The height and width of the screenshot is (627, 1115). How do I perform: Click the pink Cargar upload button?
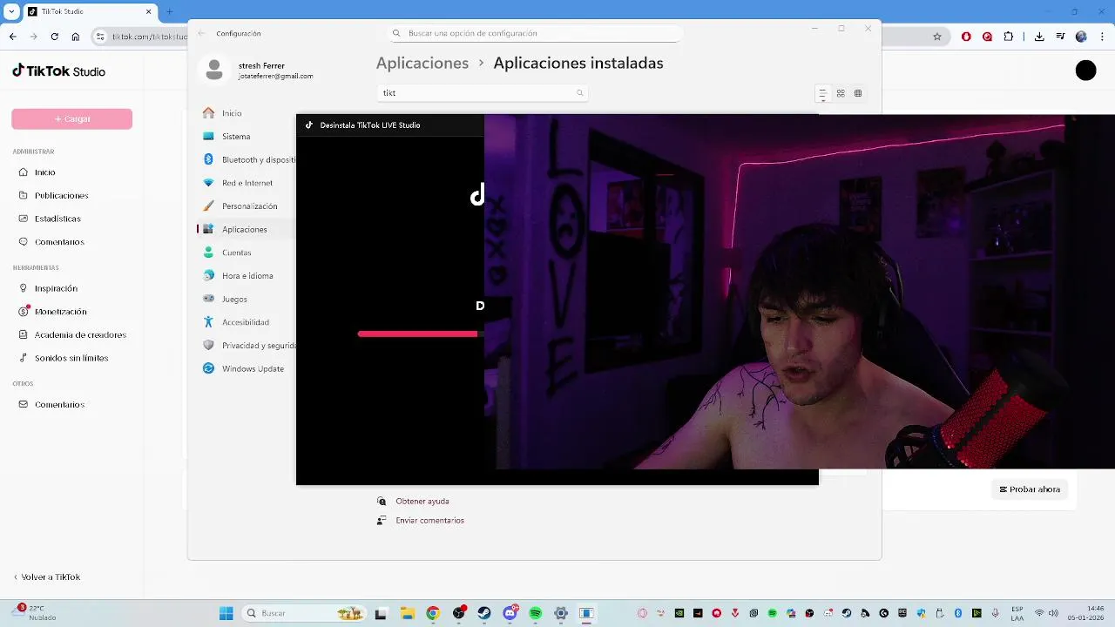71,118
